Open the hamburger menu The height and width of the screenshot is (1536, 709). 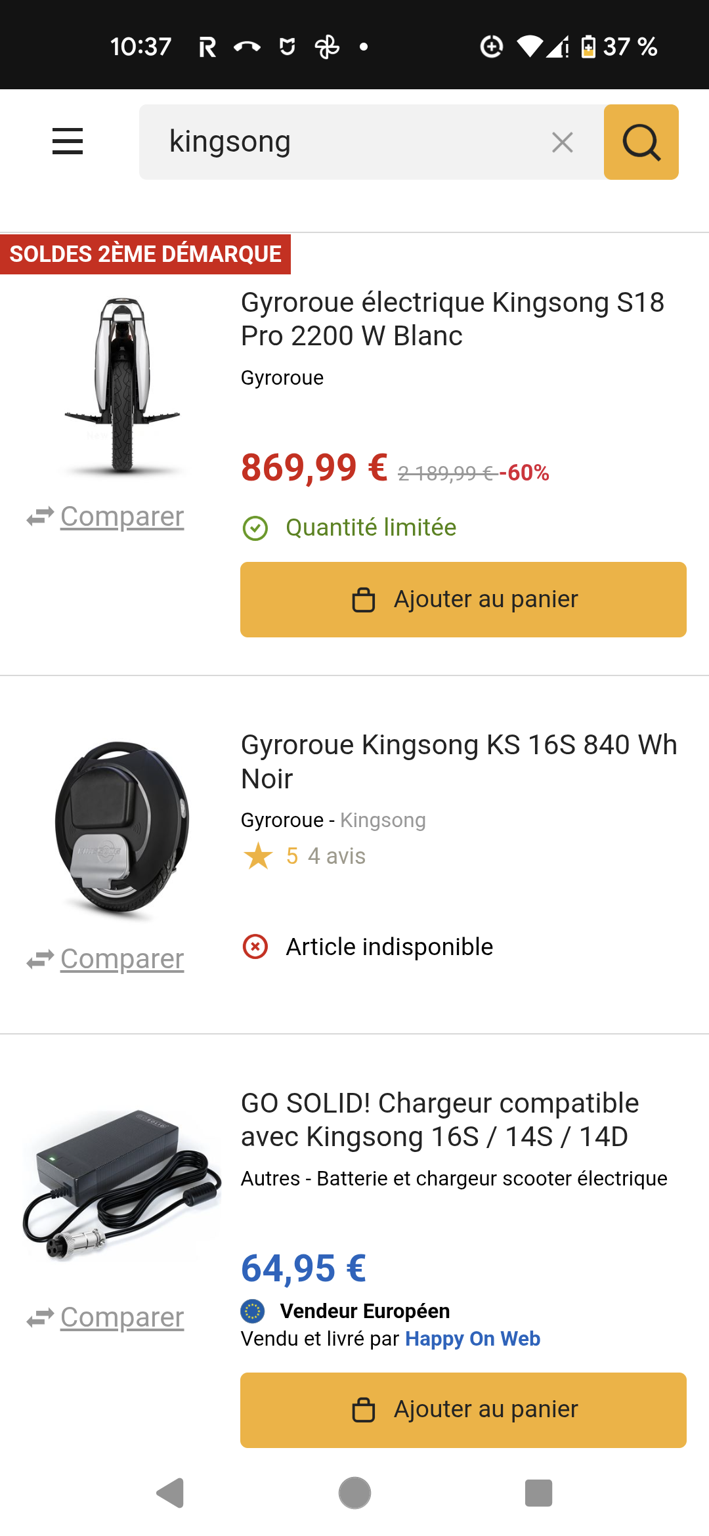(68, 141)
